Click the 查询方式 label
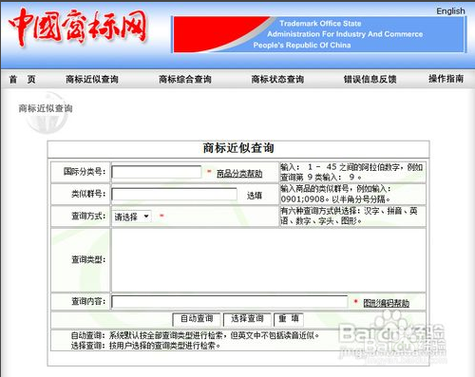The image size is (475, 377). pos(88,217)
